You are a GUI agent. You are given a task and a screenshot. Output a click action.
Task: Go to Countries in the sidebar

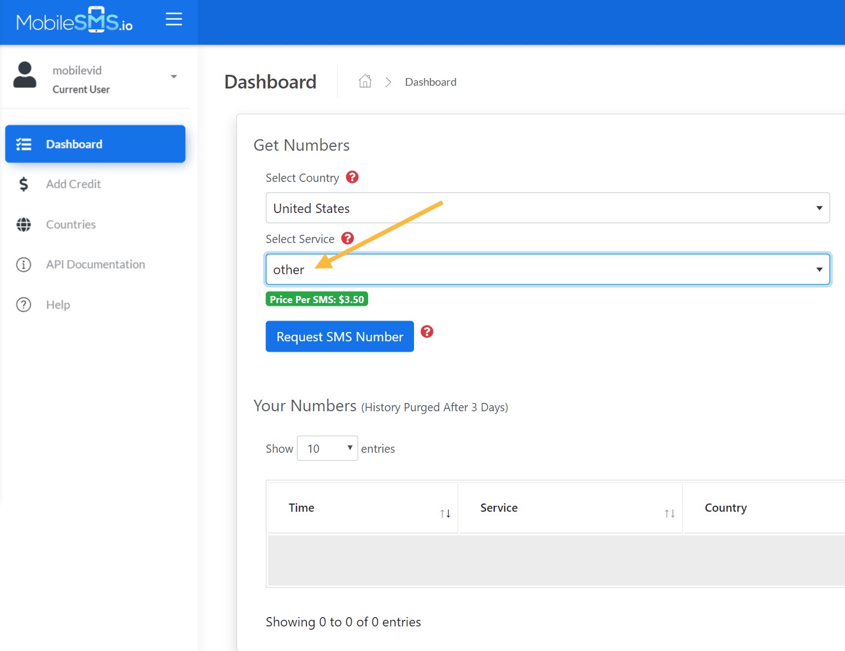pyautogui.click(x=70, y=224)
